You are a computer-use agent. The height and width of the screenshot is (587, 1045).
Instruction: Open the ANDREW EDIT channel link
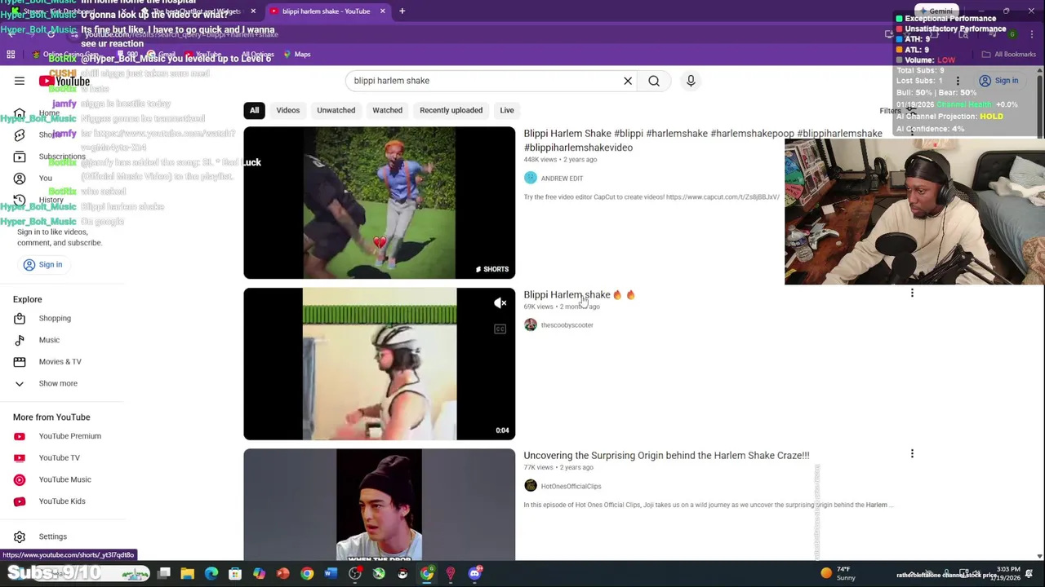(x=562, y=179)
